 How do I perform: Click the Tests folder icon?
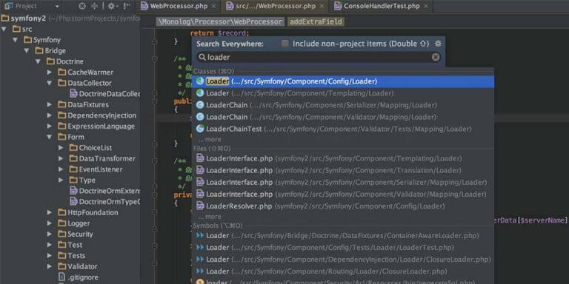62,256
